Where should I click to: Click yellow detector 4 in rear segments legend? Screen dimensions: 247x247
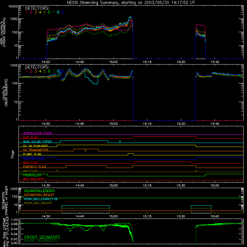[40, 71]
